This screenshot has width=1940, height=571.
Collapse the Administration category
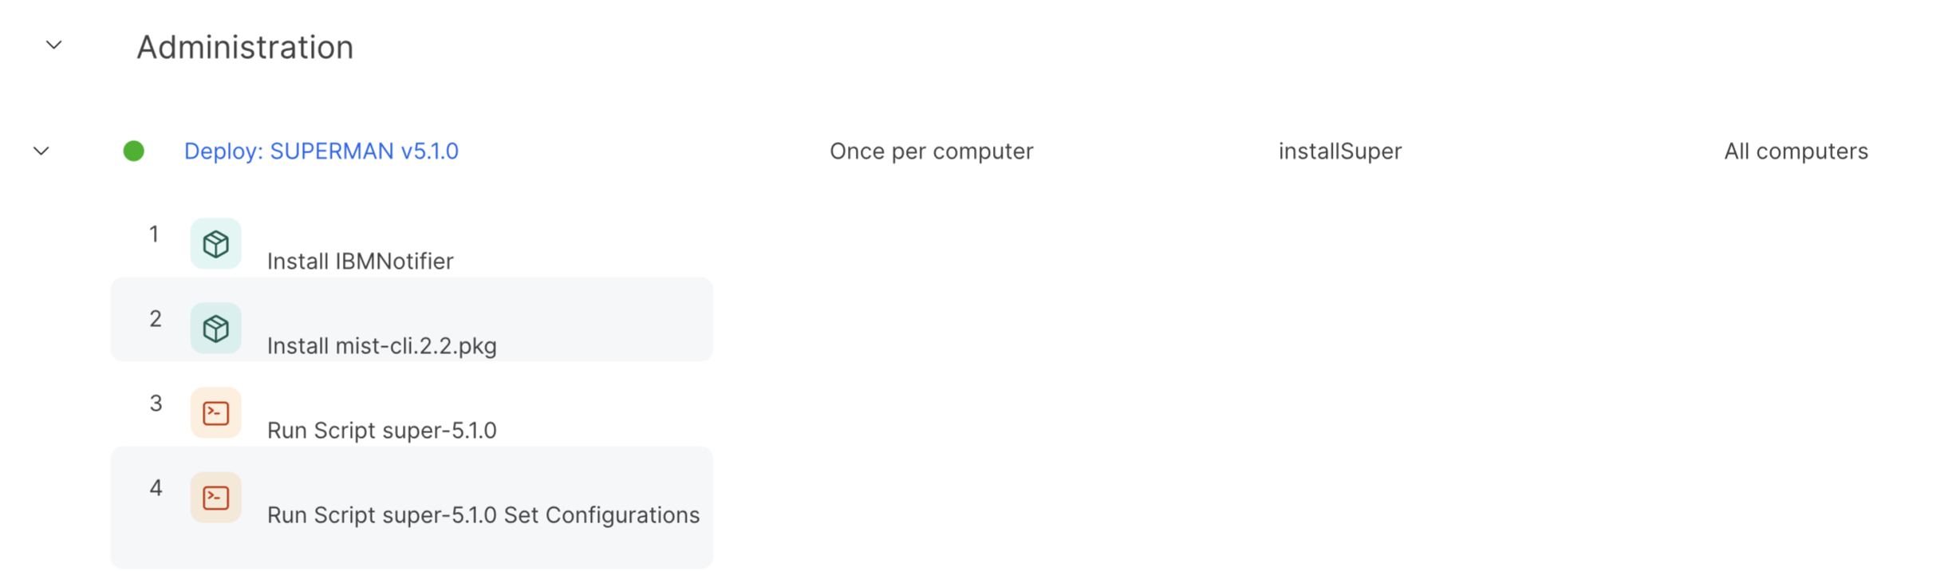point(54,45)
